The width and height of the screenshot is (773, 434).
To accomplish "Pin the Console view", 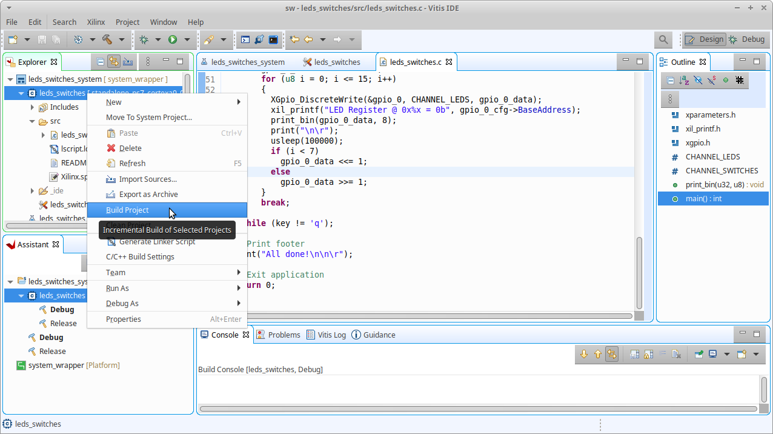I will tap(698, 354).
